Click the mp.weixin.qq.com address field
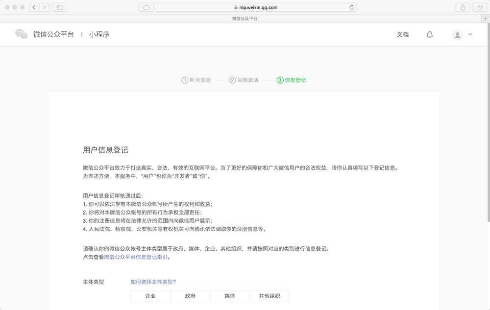 point(255,7)
